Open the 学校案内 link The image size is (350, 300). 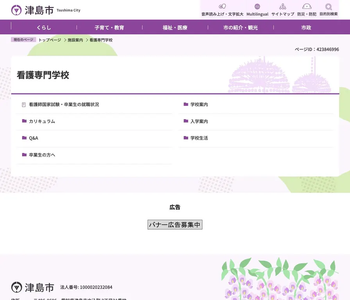pyautogui.click(x=199, y=104)
